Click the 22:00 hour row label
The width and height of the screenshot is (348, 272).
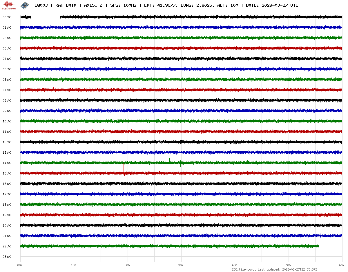click(7, 246)
